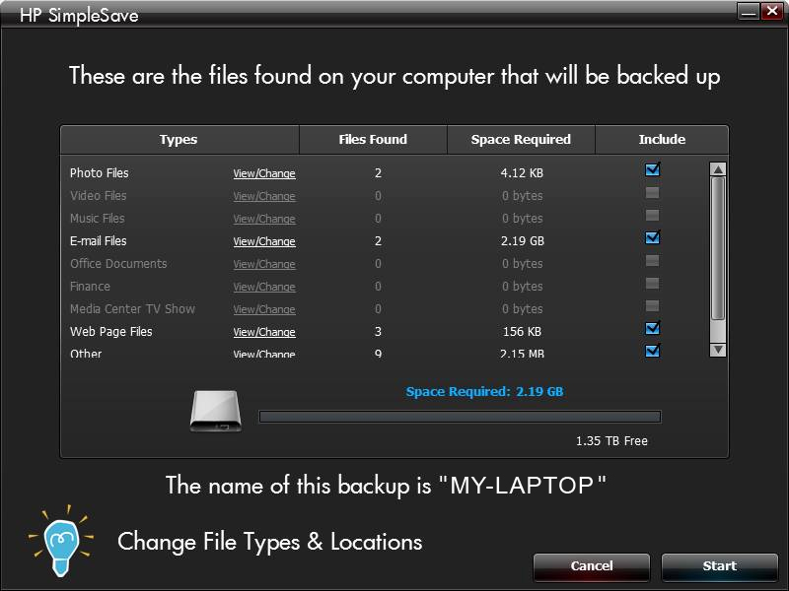The height and width of the screenshot is (591, 789).
Task: Select the Finance row label
Action: click(90, 286)
